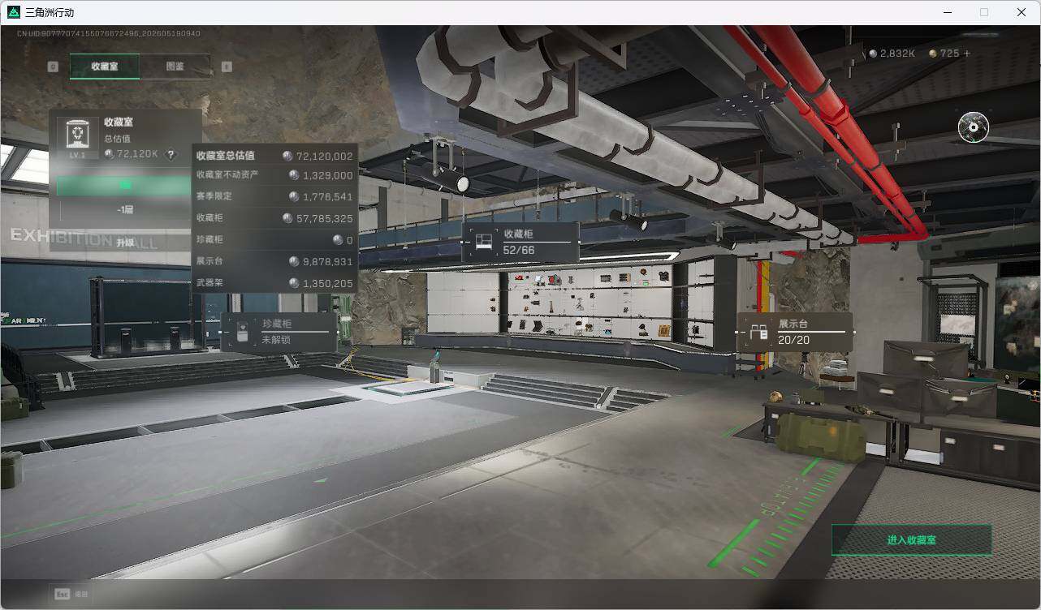
Task: Minimize the 三角洲行动 window
Action: coord(947,12)
